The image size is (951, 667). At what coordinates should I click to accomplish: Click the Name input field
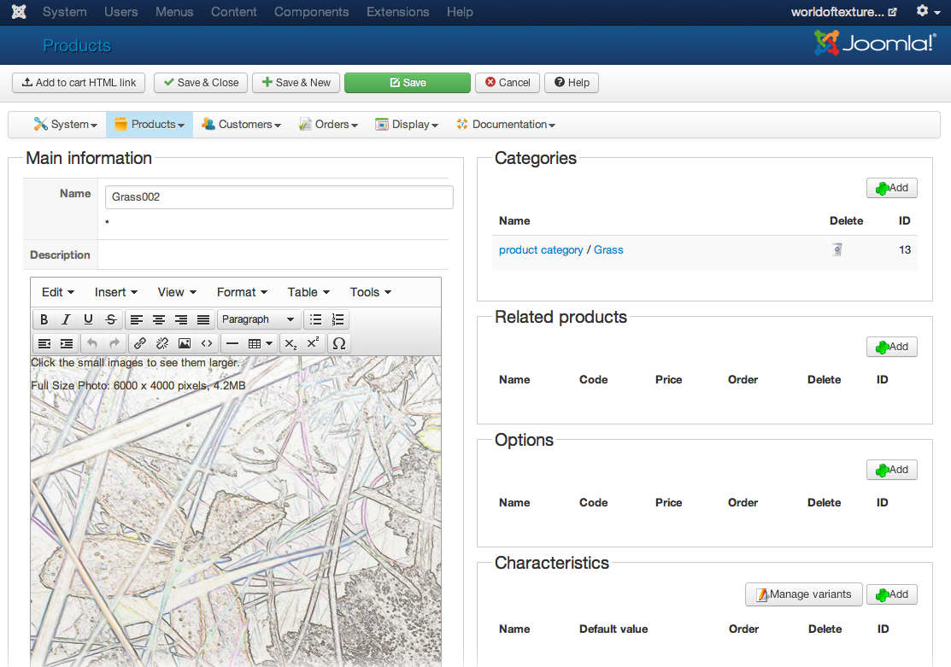click(x=279, y=197)
